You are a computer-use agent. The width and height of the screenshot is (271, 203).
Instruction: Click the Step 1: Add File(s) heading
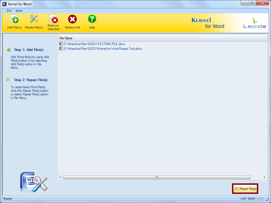[29, 50]
